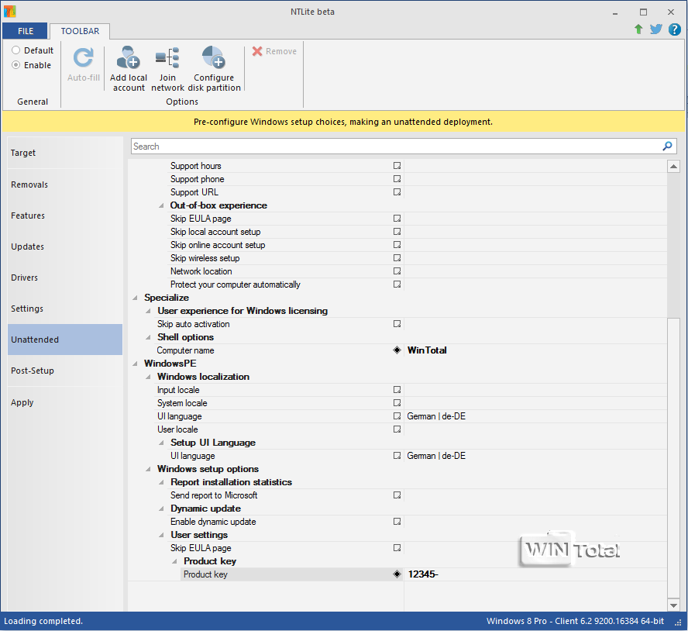Click the search magnifier icon
The height and width of the screenshot is (631, 688).
[x=667, y=147]
